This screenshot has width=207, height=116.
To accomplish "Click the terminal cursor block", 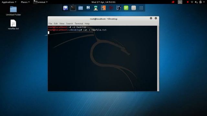I will pyautogui.click(x=49, y=33).
